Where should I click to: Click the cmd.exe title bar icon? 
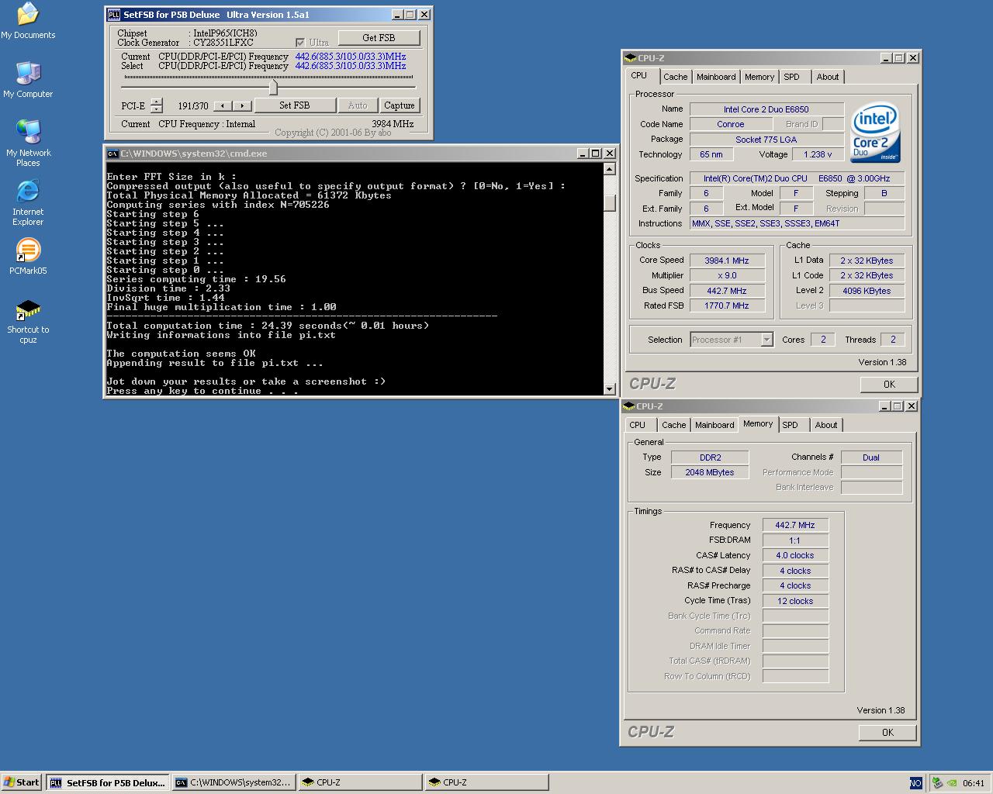[113, 154]
